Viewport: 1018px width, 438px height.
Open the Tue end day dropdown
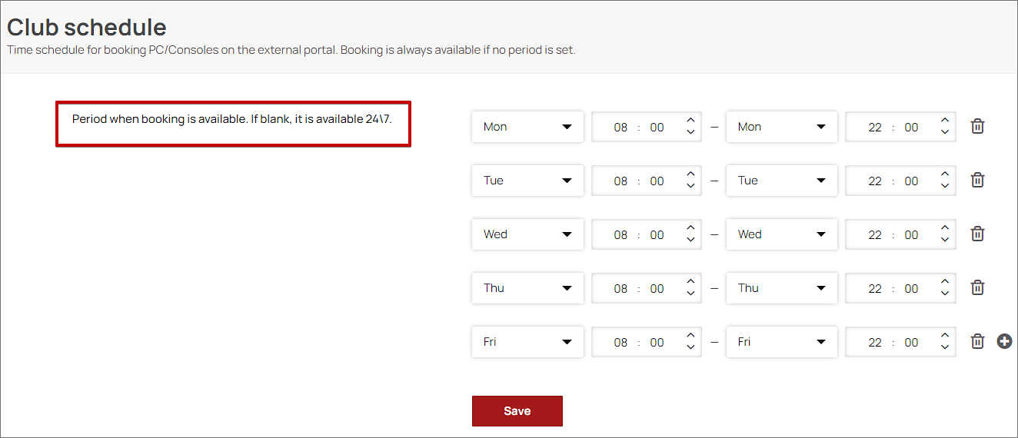coord(781,181)
